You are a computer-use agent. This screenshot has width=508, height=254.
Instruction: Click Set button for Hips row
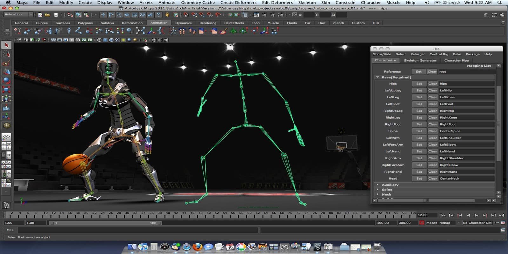[419, 84]
